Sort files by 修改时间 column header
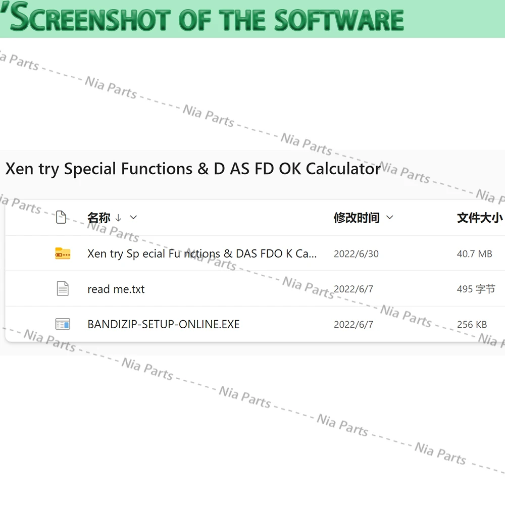Viewport: 505px width, 505px height. tap(357, 218)
